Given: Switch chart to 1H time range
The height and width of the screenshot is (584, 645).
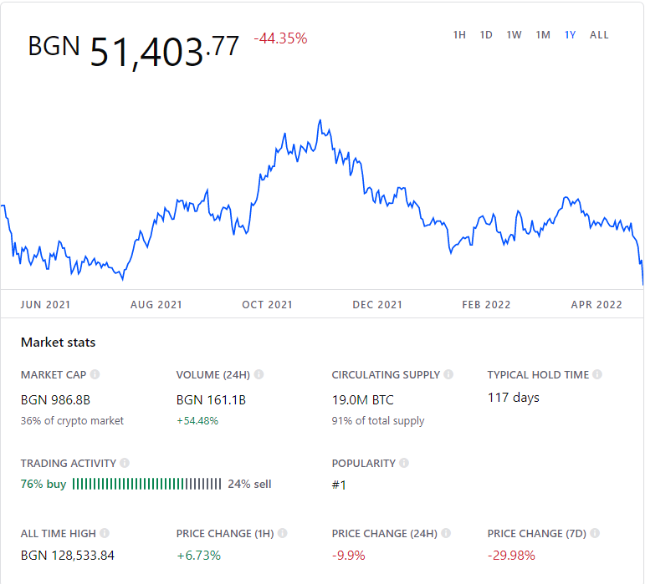Looking at the screenshot, I should pyautogui.click(x=459, y=35).
